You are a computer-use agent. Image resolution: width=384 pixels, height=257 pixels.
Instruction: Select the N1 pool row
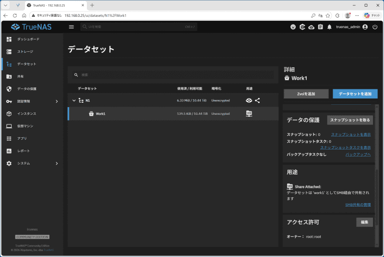point(173,100)
